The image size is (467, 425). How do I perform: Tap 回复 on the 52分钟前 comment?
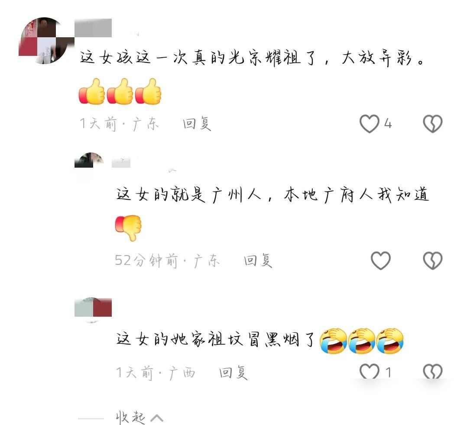coord(258,261)
